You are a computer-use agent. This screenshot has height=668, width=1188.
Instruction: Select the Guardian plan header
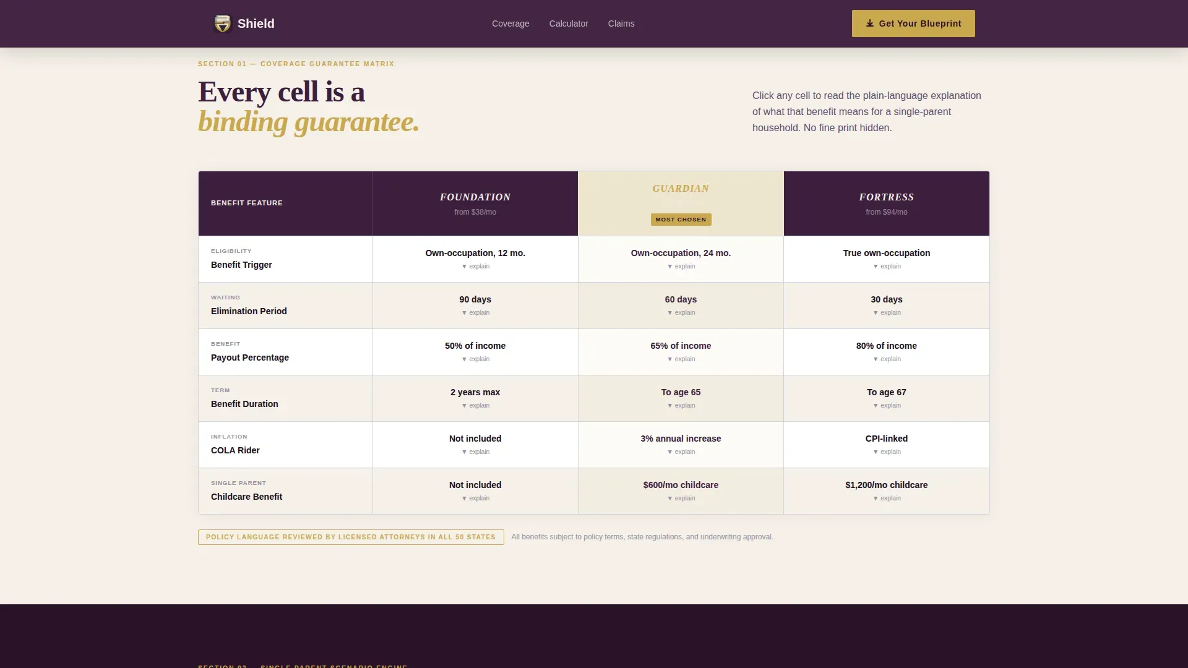[681, 203]
